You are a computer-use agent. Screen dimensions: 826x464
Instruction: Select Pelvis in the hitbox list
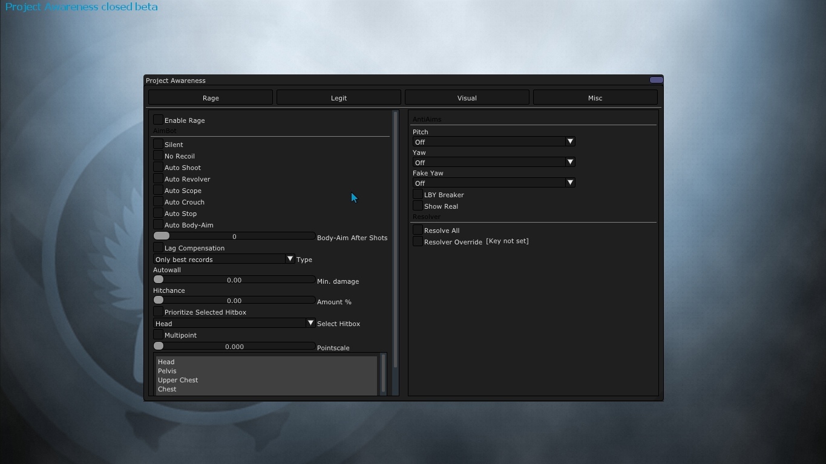click(x=168, y=371)
